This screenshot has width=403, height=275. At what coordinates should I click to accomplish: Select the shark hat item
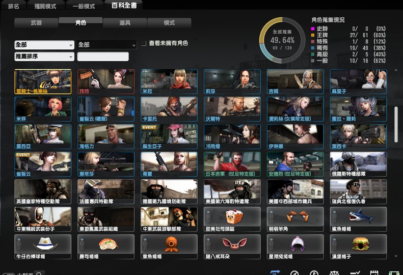[x=358, y=219]
